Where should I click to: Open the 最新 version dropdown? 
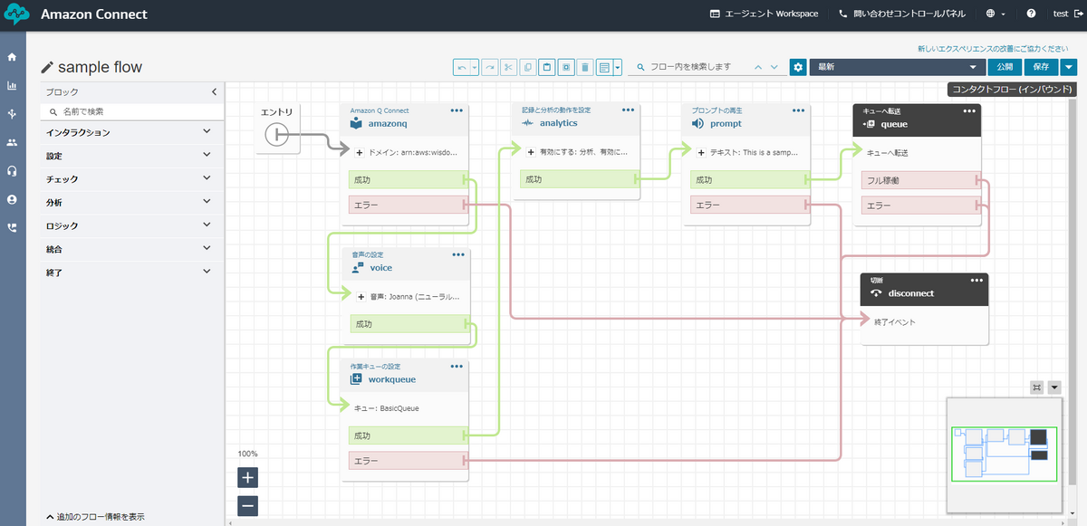[898, 67]
